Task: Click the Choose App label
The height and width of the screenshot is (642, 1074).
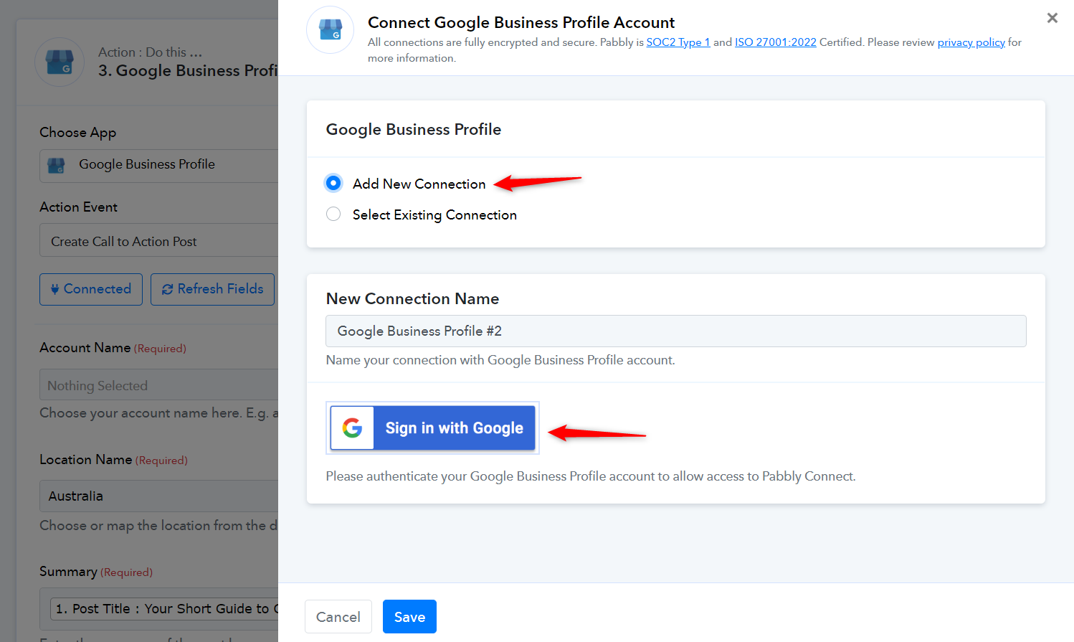Action: (x=78, y=133)
